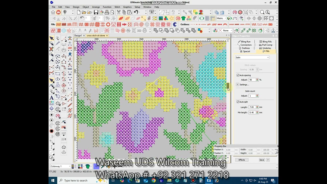Click the 3D stitch effect icon
Screen dimensions: 327x184
139,31
